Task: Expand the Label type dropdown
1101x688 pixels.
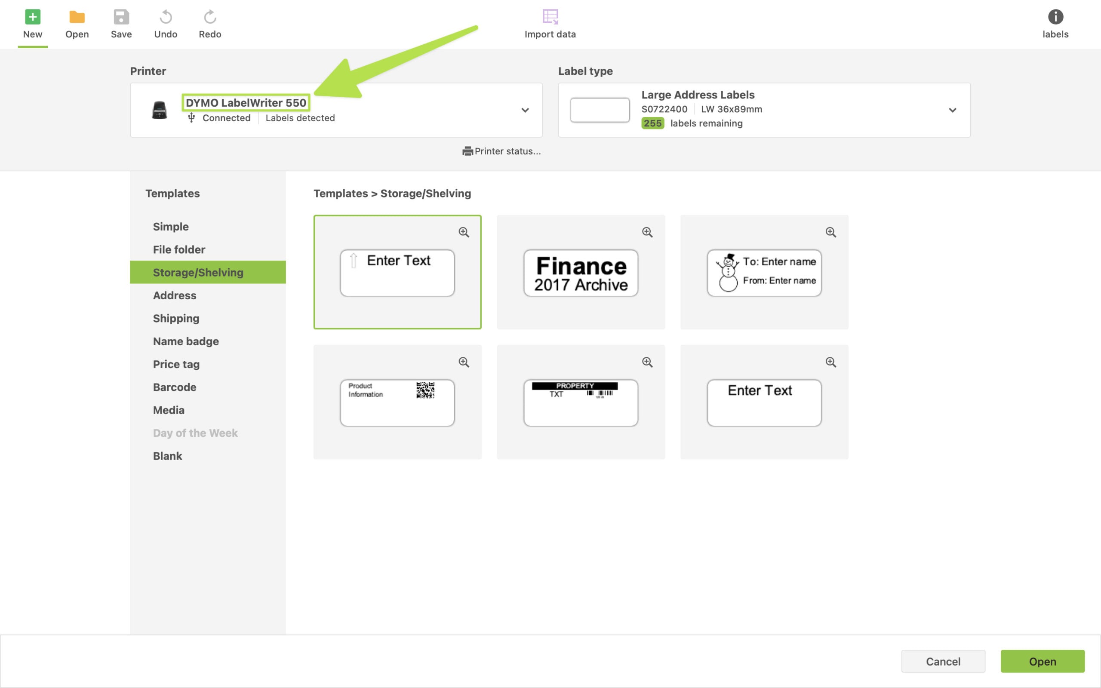Action: pyautogui.click(x=952, y=110)
